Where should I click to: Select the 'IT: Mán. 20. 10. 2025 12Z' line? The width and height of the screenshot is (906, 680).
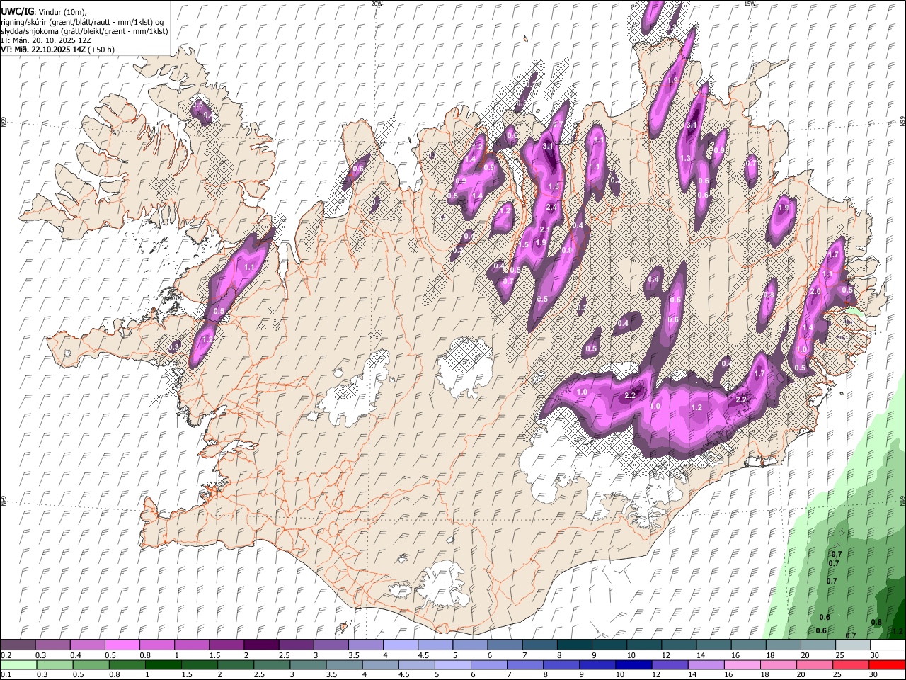point(45,40)
